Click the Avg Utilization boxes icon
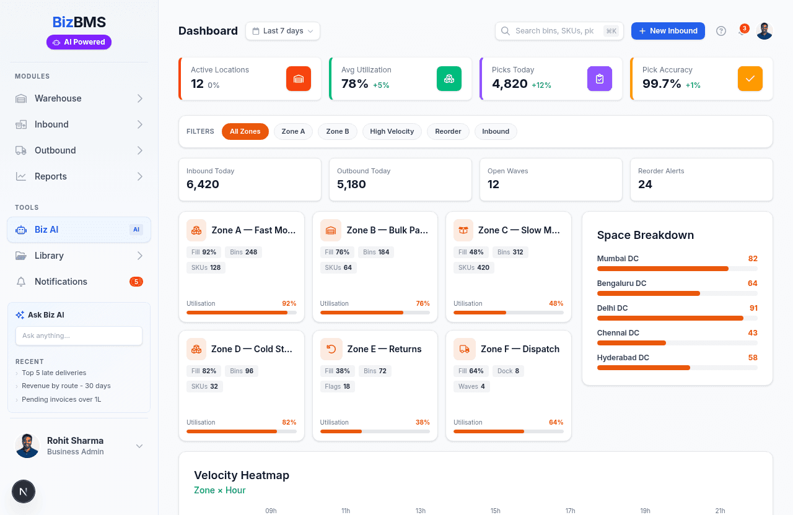This screenshot has height=515, width=793. click(449, 79)
